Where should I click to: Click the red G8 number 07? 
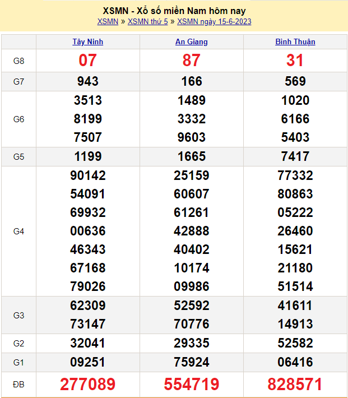pyautogui.click(x=88, y=61)
